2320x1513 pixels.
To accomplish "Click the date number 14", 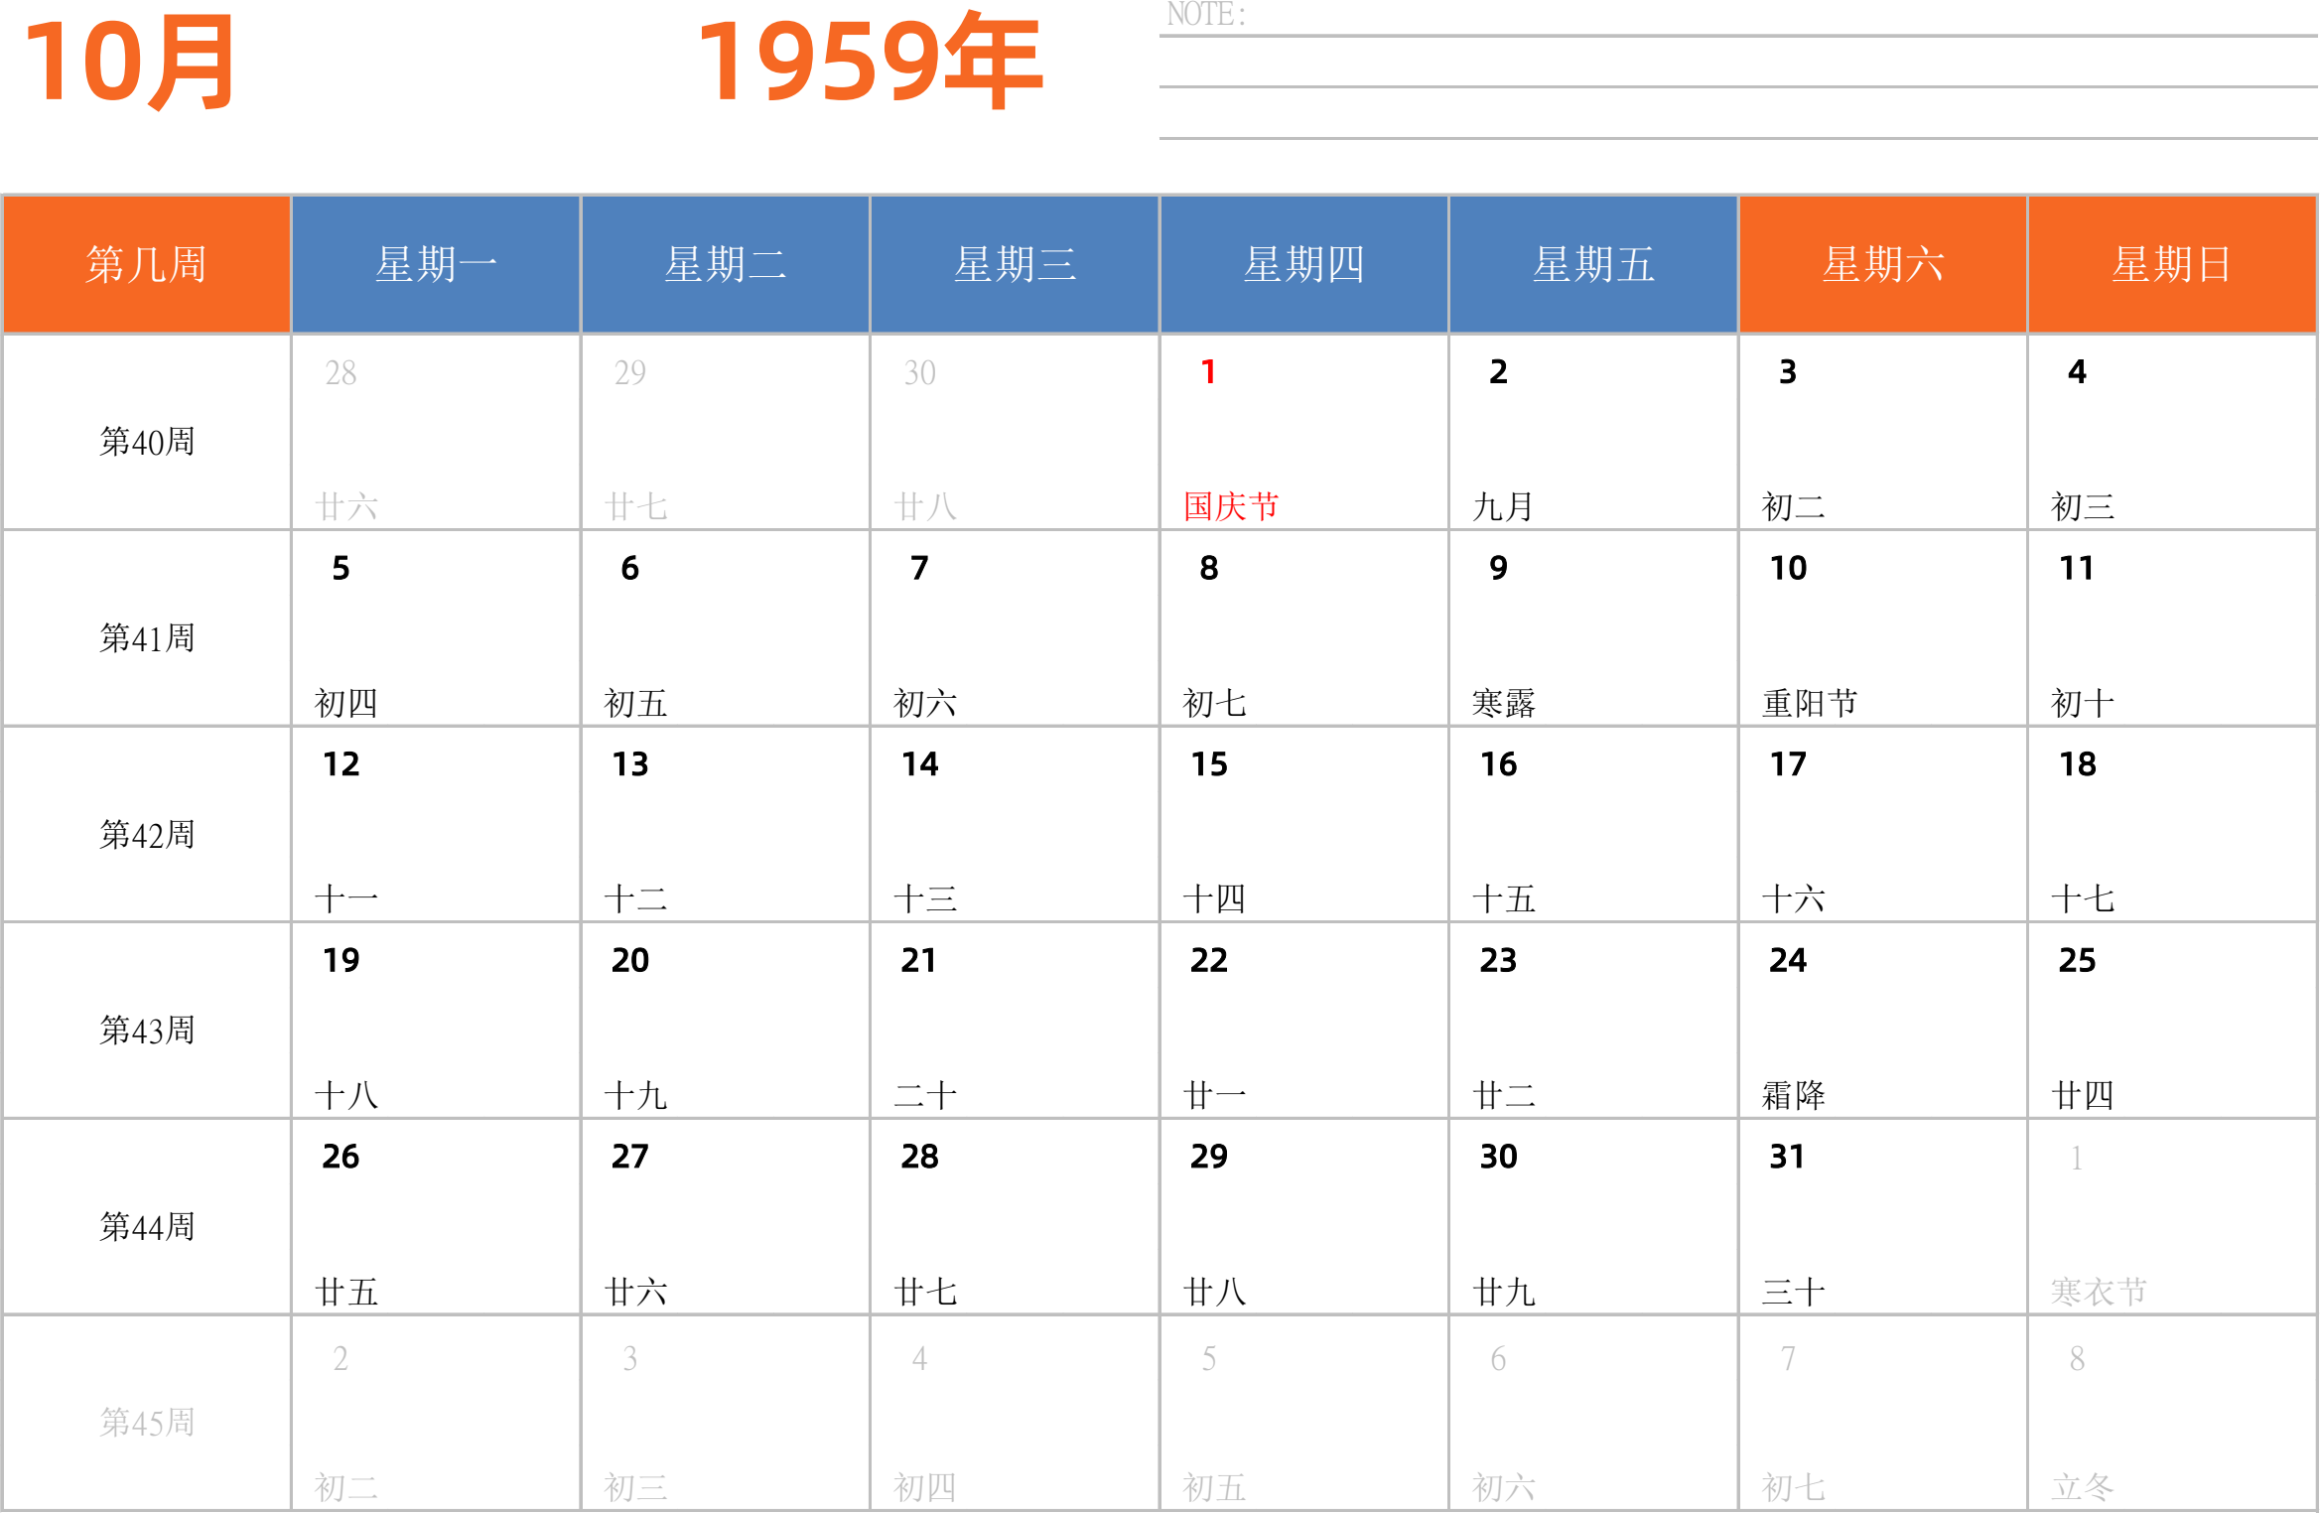I will point(919,764).
